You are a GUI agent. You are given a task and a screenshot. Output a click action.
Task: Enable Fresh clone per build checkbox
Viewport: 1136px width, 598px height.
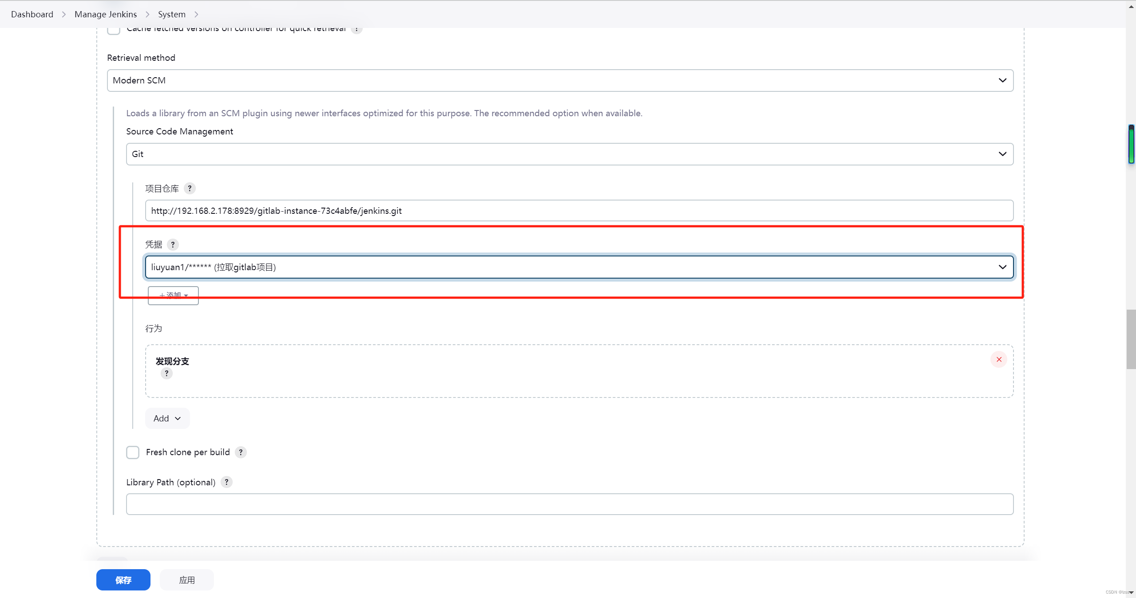coord(133,452)
